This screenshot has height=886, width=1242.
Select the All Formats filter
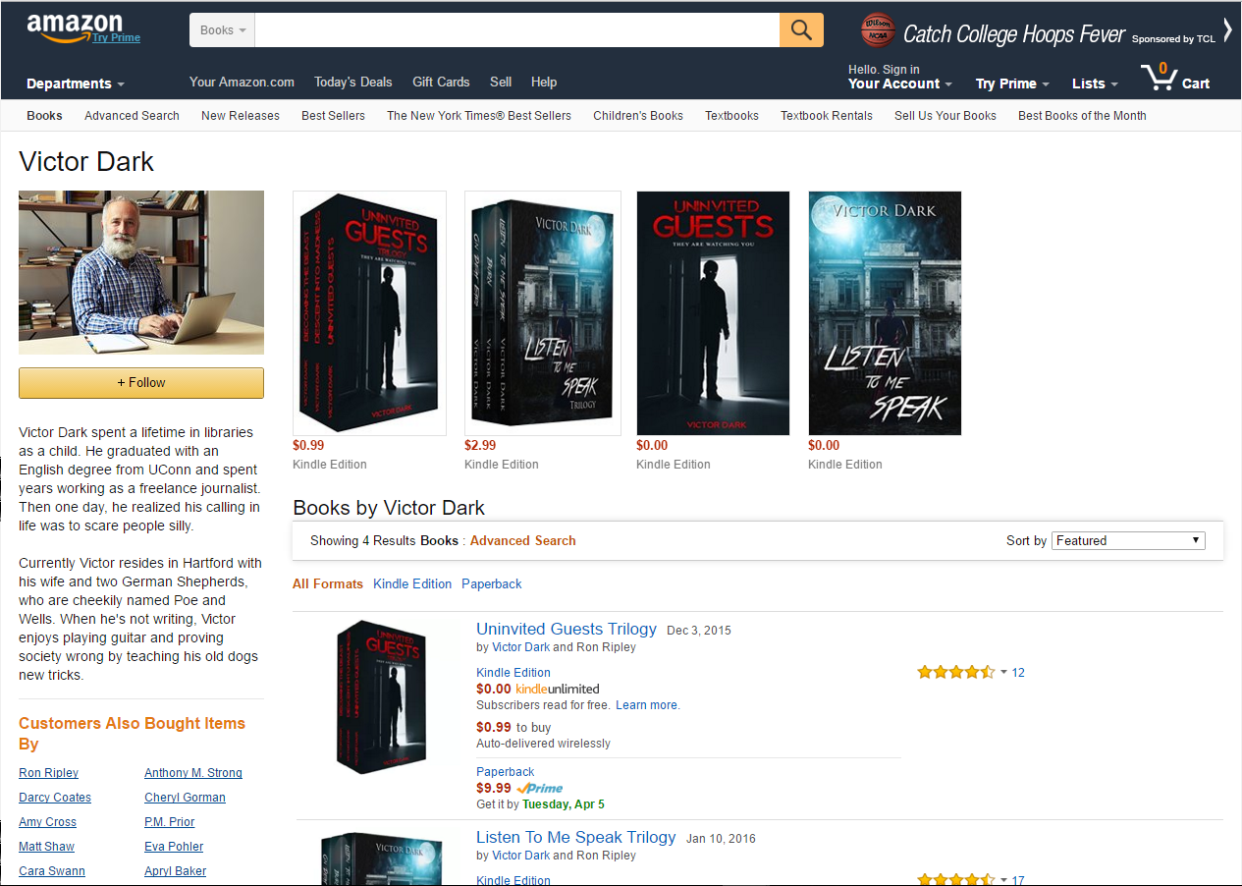tap(328, 584)
